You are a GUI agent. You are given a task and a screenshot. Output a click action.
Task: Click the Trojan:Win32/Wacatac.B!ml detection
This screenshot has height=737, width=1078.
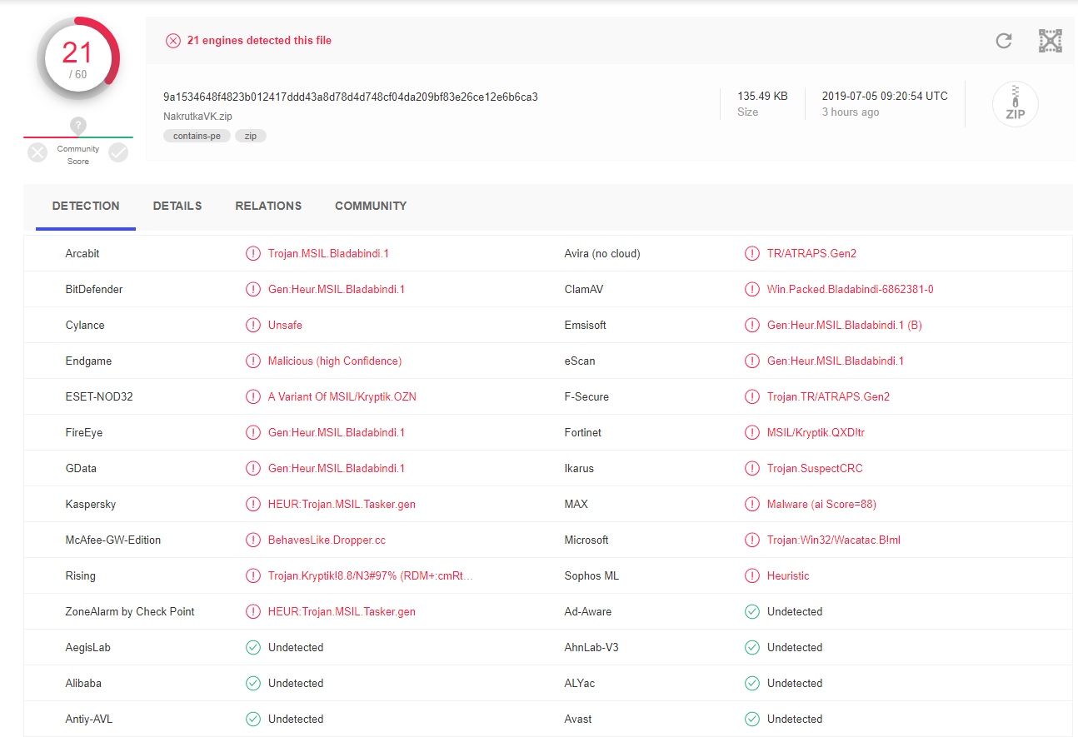834,540
